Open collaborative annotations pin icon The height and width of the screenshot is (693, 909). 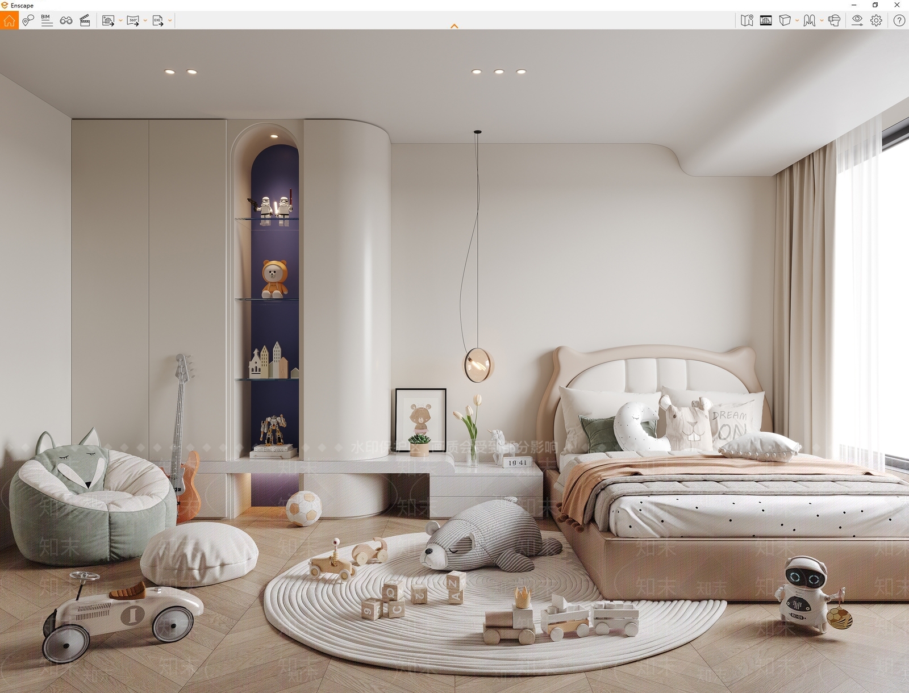pos(28,20)
